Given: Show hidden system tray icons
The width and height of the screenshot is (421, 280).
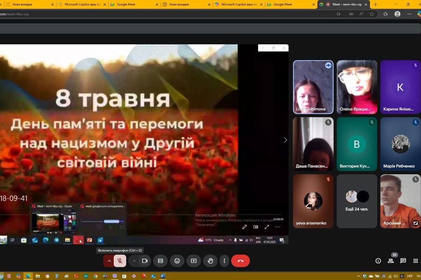Looking at the screenshot, I should (x=358, y=276).
